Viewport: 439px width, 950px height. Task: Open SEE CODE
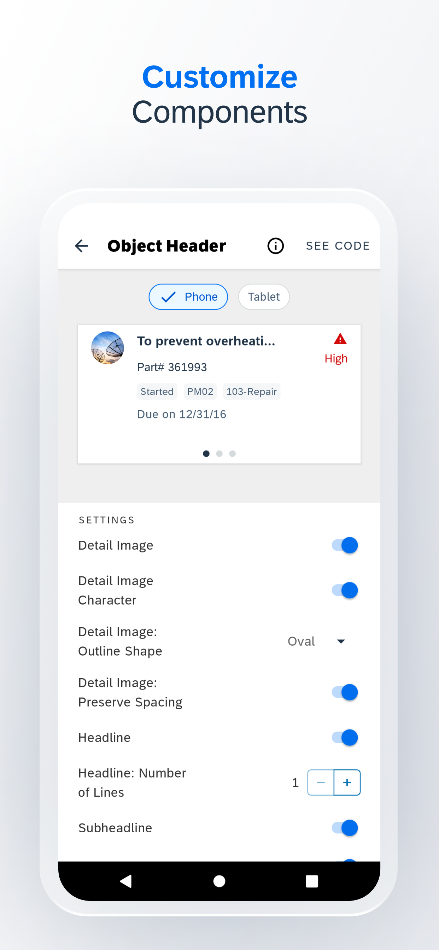point(338,246)
